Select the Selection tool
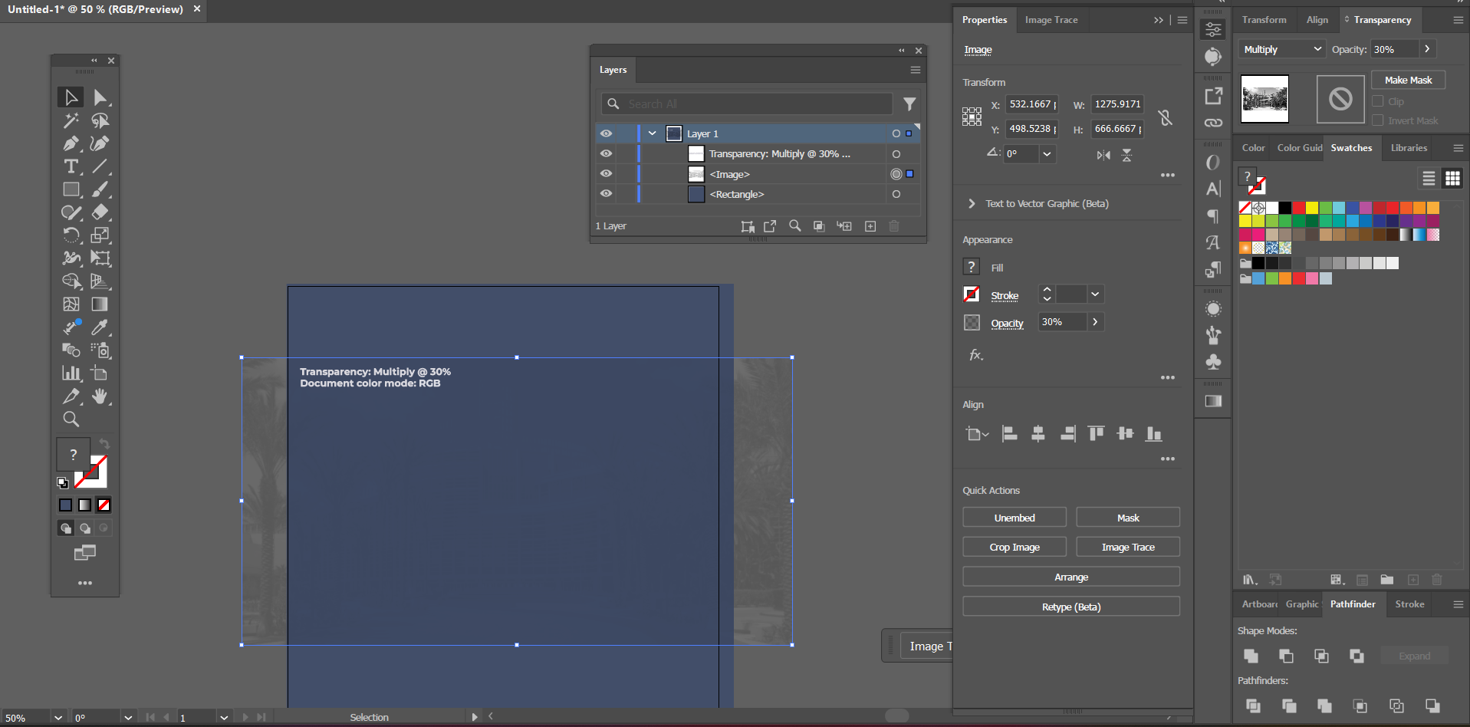 click(71, 97)
